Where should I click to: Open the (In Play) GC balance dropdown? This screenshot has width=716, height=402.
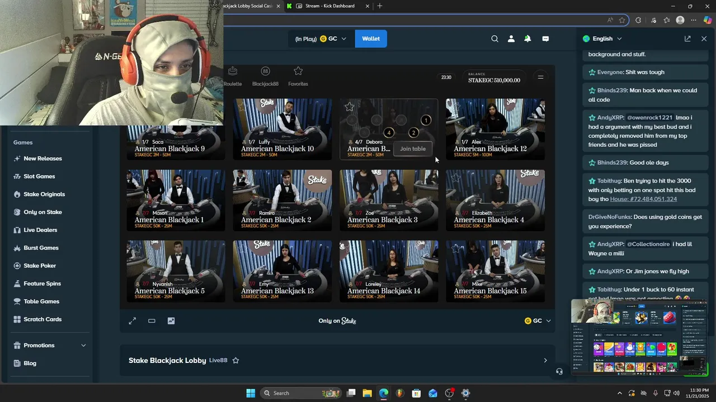(x=321, y=39)
